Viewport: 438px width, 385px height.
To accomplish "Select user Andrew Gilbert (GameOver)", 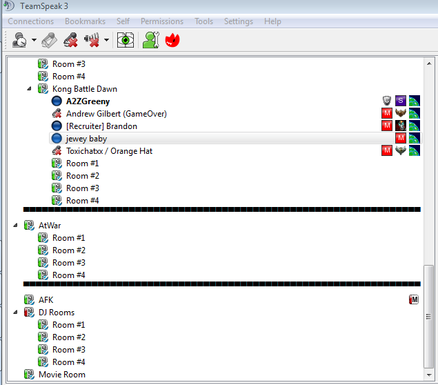I will 116,114.
